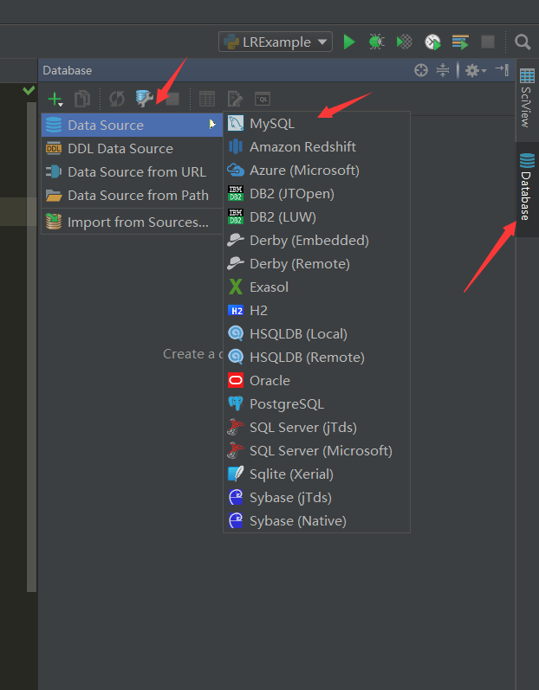Select PostgreSQL data source
This screenshot has width=539, height=690.
pyautogui.click(x=316, y=404)
